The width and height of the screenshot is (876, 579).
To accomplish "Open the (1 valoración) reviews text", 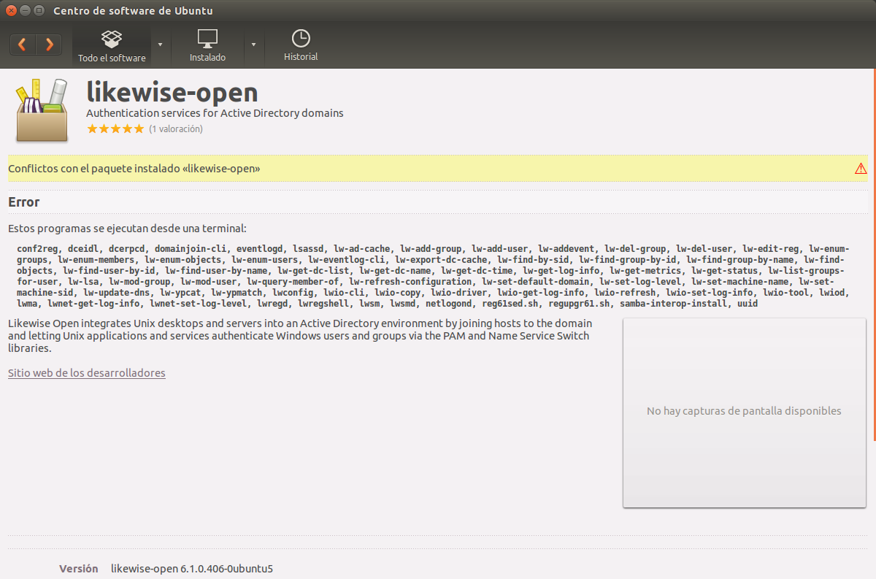I will click(x=176, y=129).
